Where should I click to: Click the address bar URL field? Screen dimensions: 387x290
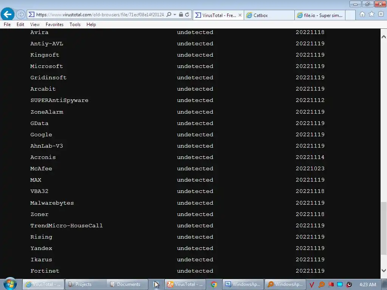coord(100,15)
